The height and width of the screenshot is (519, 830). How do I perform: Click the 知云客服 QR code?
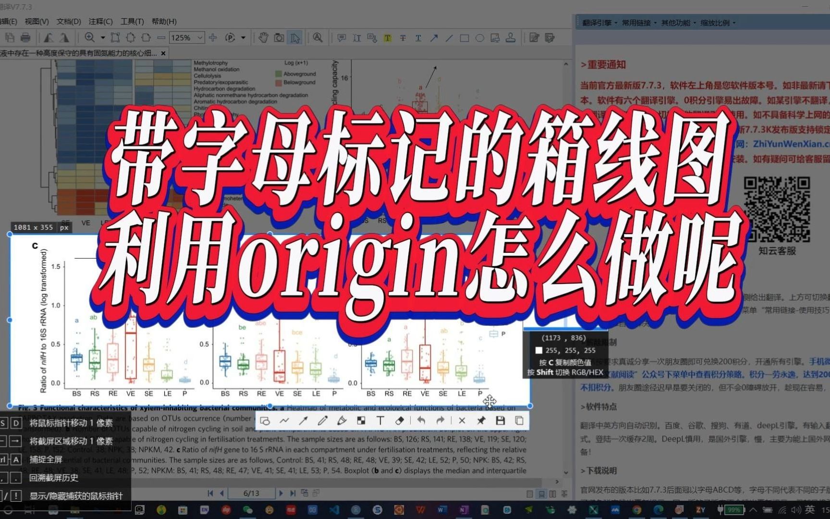[777, 210]
